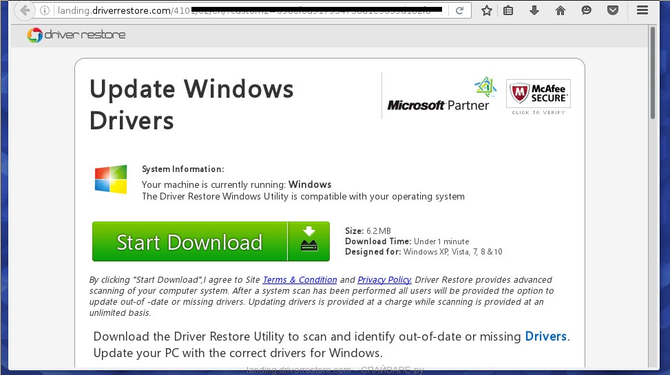Click the browser back arrow button

pos(24,10)
